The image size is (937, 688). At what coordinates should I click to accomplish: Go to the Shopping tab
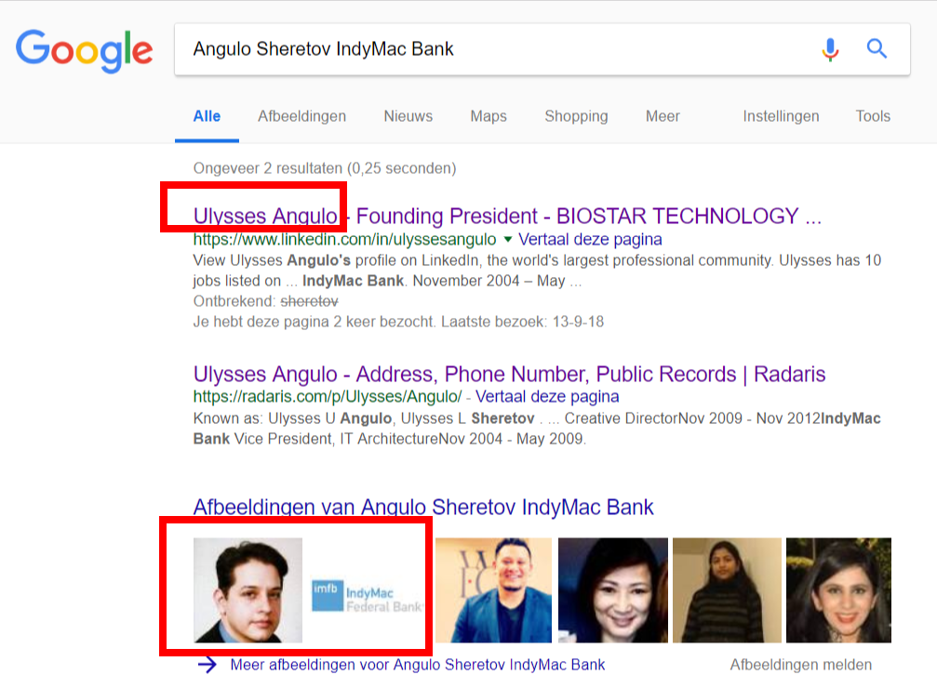(576, 116)
